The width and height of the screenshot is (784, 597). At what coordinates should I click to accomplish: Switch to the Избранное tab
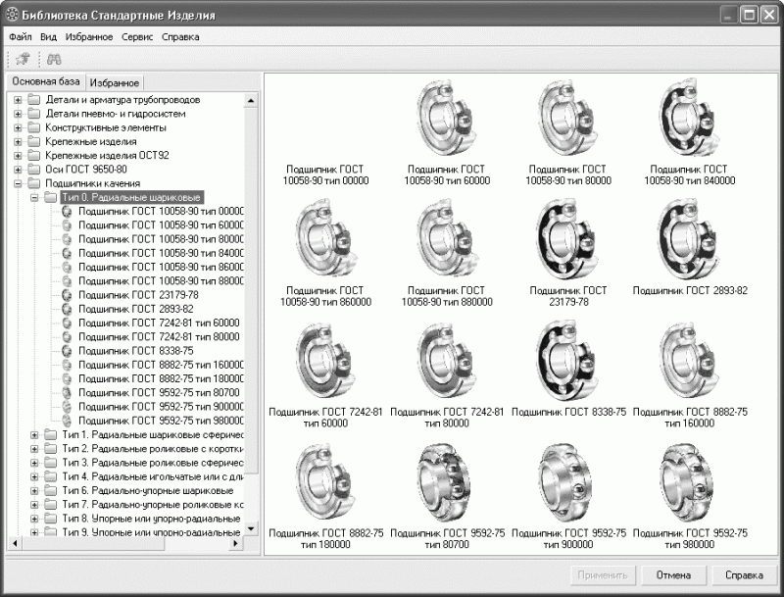(x=115, y=82)
